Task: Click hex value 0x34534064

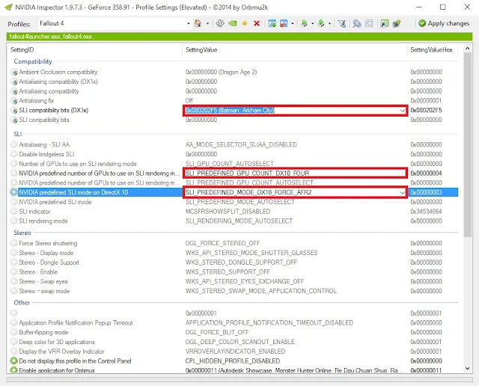Action: click(x=426, y=211)
